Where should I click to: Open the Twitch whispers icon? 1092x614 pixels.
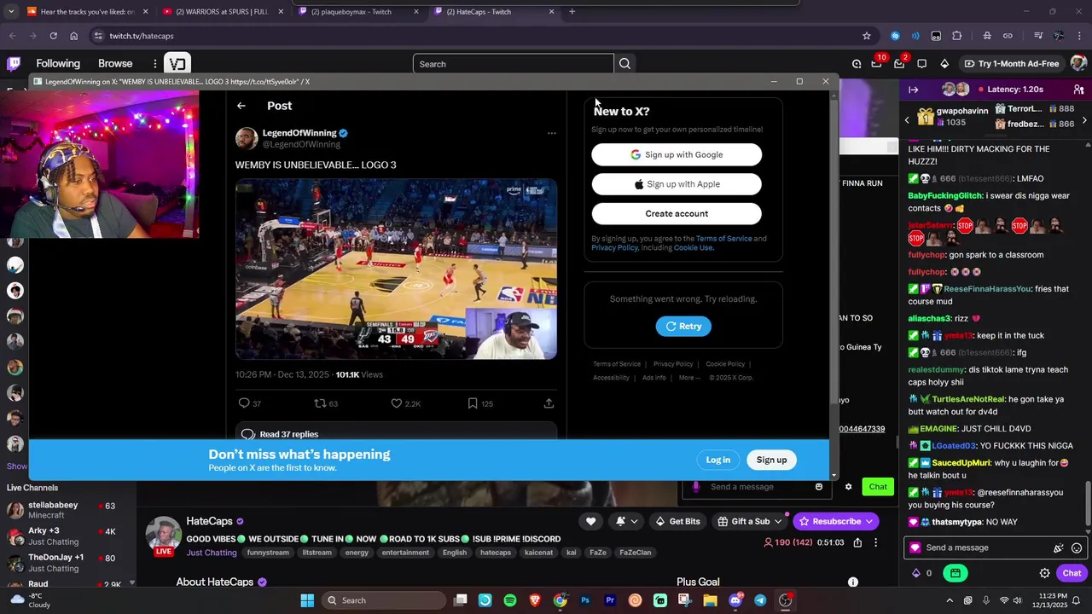click(x=921, y=64)
